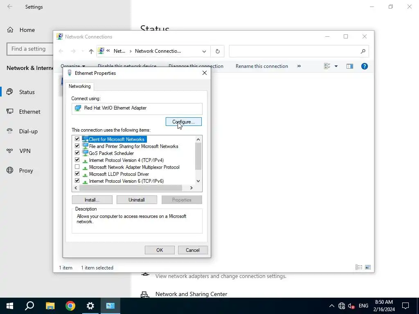Click items list scroll up arrow
419x314 pixels.
[x=198, y=139]
